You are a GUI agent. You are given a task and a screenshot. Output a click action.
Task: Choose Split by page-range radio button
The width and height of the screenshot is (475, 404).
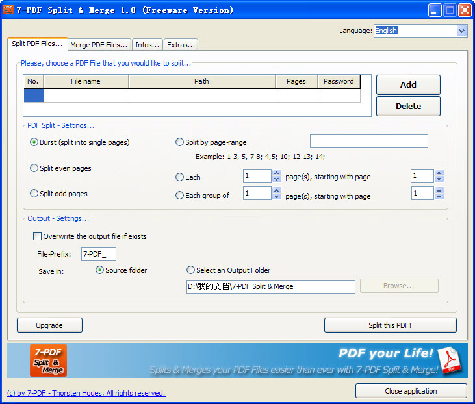[x=180, y=142]
